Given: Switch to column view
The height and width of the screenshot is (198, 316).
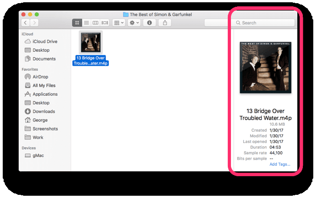Looking at the screenshot, I should (95, 23).
